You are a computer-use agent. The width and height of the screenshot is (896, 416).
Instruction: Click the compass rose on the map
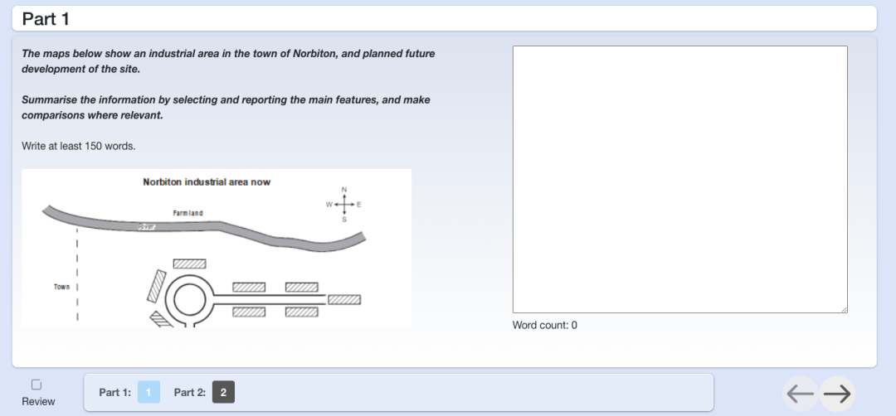344,204
